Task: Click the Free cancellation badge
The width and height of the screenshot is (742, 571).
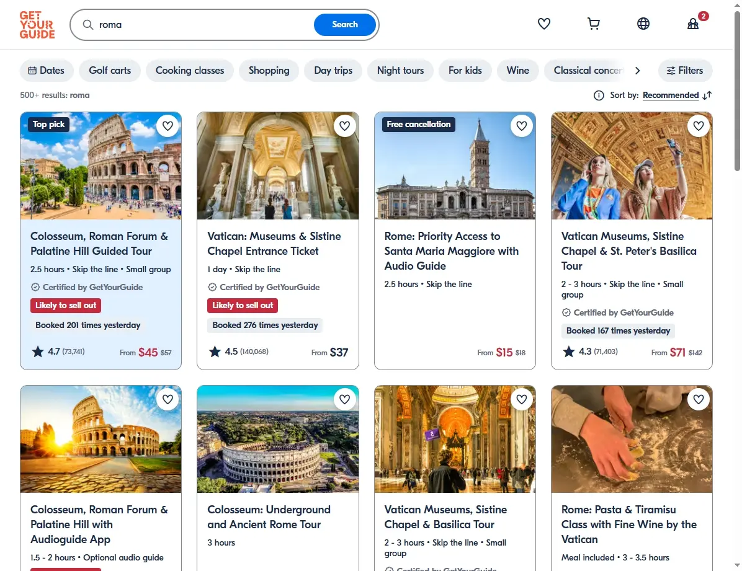Action: pos(418,125)
